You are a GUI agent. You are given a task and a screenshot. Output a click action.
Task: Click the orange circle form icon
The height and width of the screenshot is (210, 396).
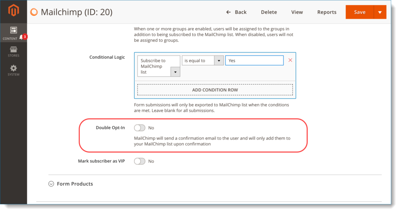34,12
